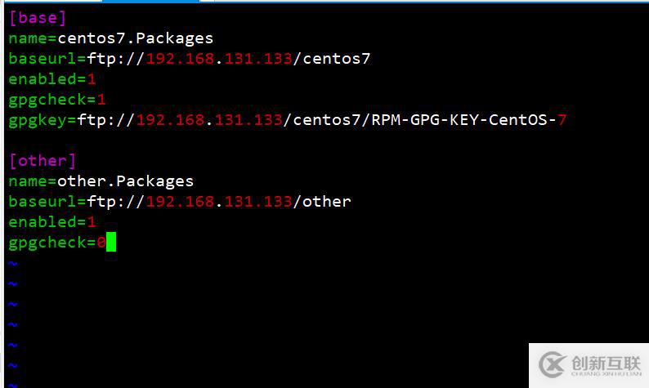The height and width of the screenshot is (388, 649).
Task: Place cursor on name=other.Packages line
Action: 101,181
